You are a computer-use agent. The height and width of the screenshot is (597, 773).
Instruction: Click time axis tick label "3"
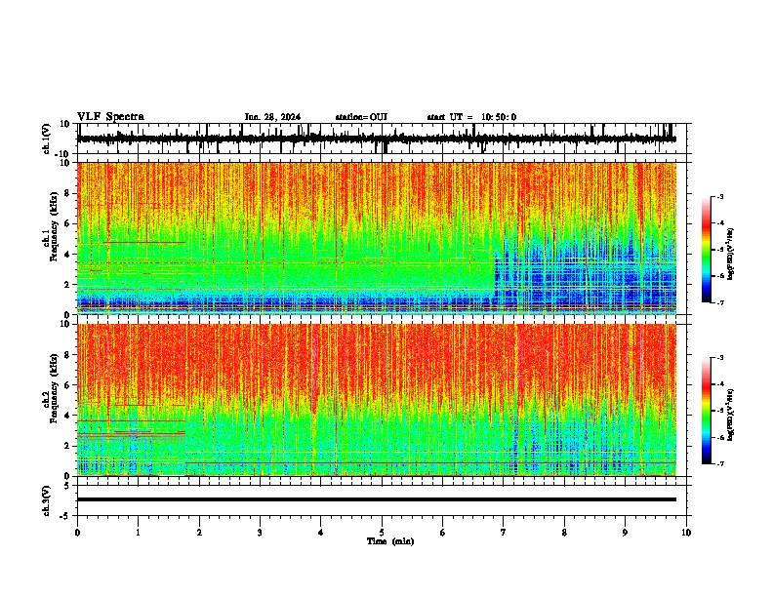pyautogui.click(x=260, y=533)
